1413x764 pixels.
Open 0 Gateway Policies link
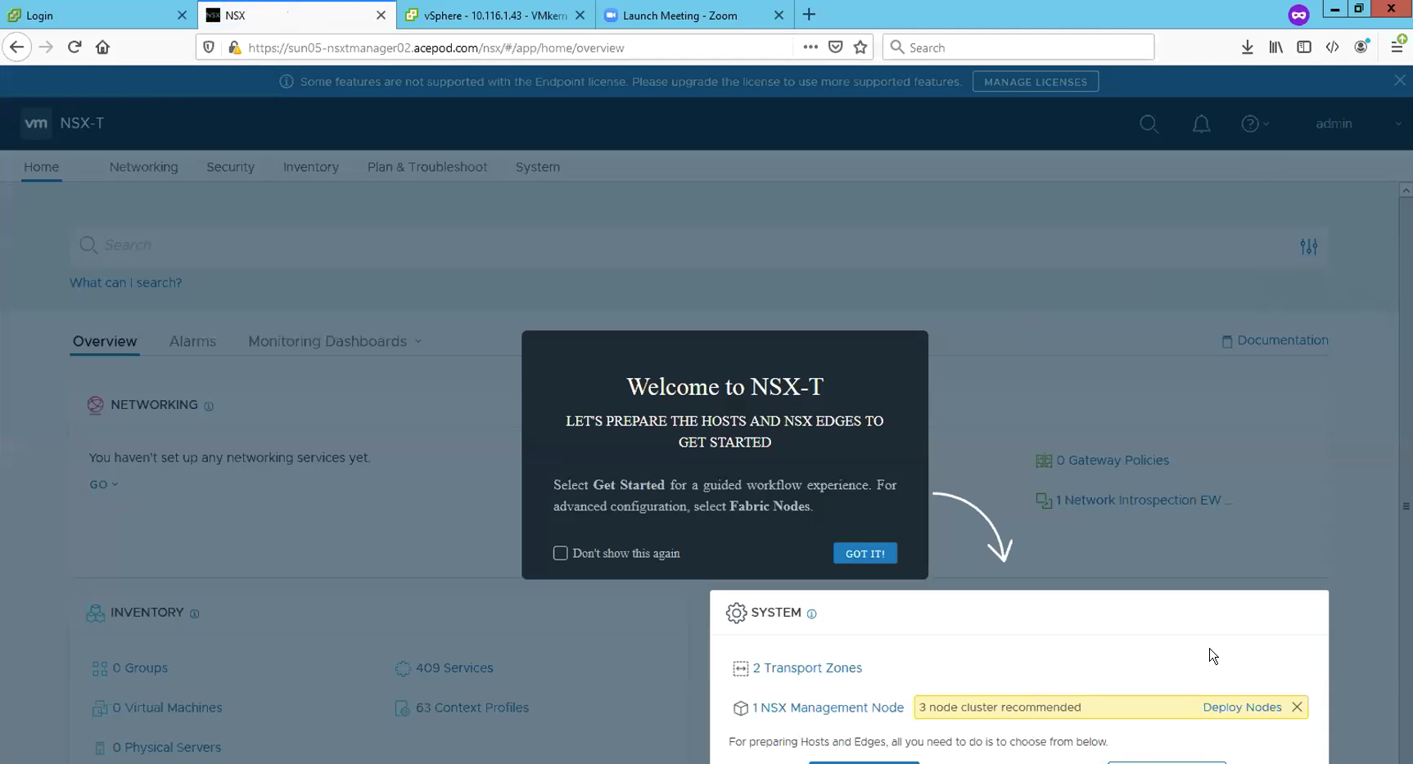click(x=1113, y=461)
